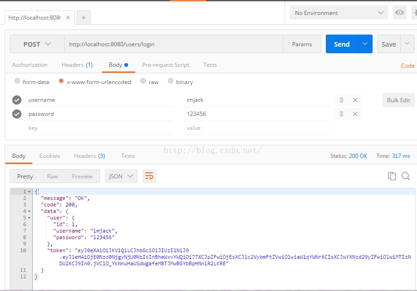The height and width of the screenshot is (291, 417).
Task: Select the form-data radio button
Action: pyautogui.click(x=17, y=81)
